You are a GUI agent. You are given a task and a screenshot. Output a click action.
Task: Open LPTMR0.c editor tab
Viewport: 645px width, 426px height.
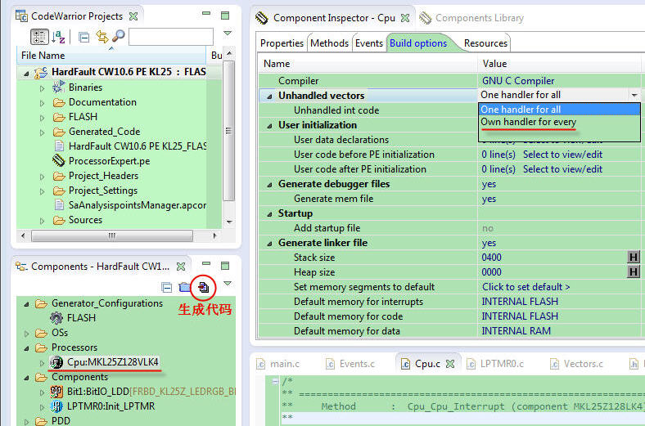(495, 364)
